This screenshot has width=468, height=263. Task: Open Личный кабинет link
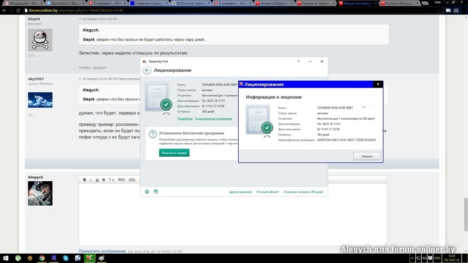(267, 192)
